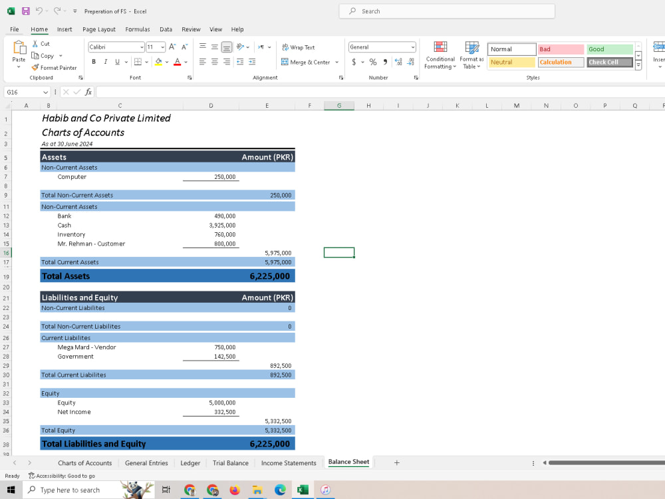Open the Underline style dropdown arrow
Image resolution: width=665 pixels, height=499 pixels.
[x=126, y=62]
